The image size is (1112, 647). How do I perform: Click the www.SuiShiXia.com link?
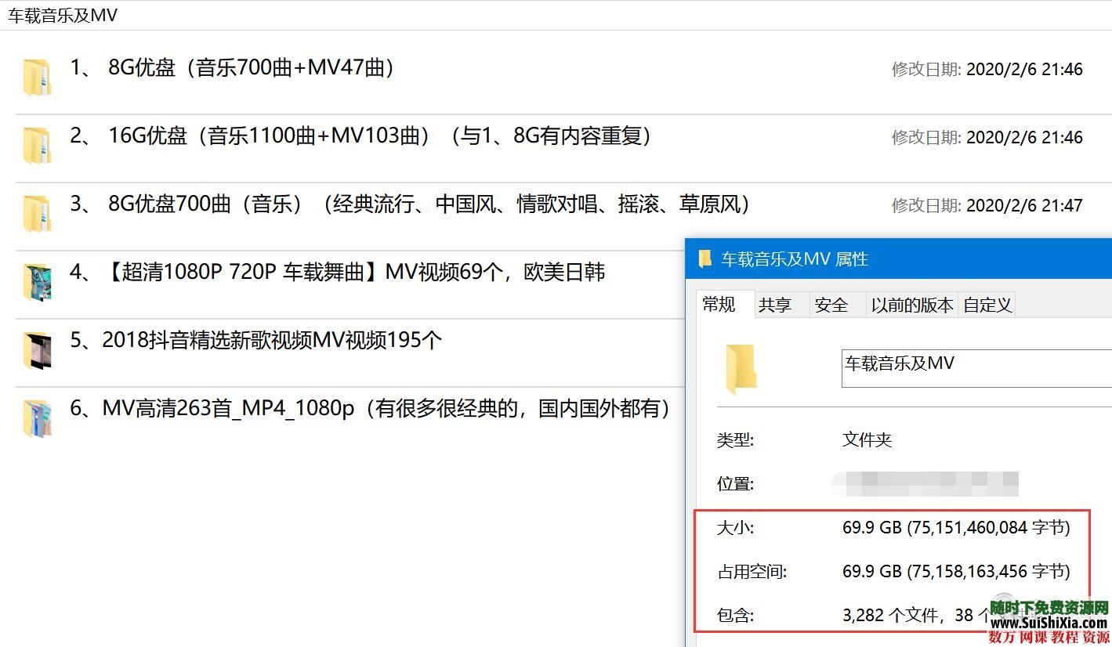pyautogui.click(x=1048, y=623)
